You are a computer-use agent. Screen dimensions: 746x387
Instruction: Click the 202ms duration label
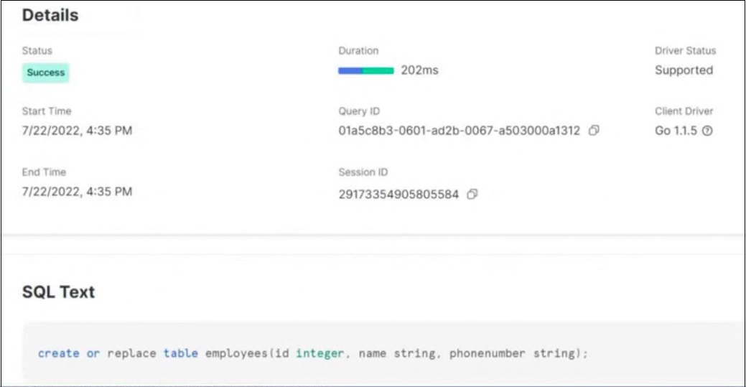point(419,70)
